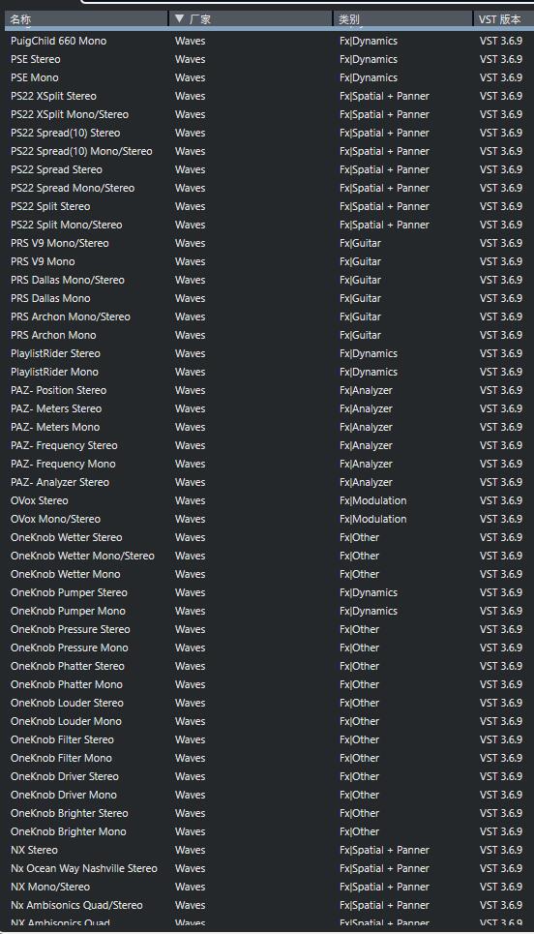
Task: Select OneKnob Louder Stereo row
Action: [267, 703]
